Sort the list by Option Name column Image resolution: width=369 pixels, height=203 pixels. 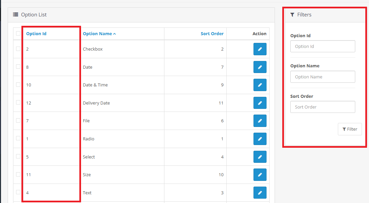97,34
